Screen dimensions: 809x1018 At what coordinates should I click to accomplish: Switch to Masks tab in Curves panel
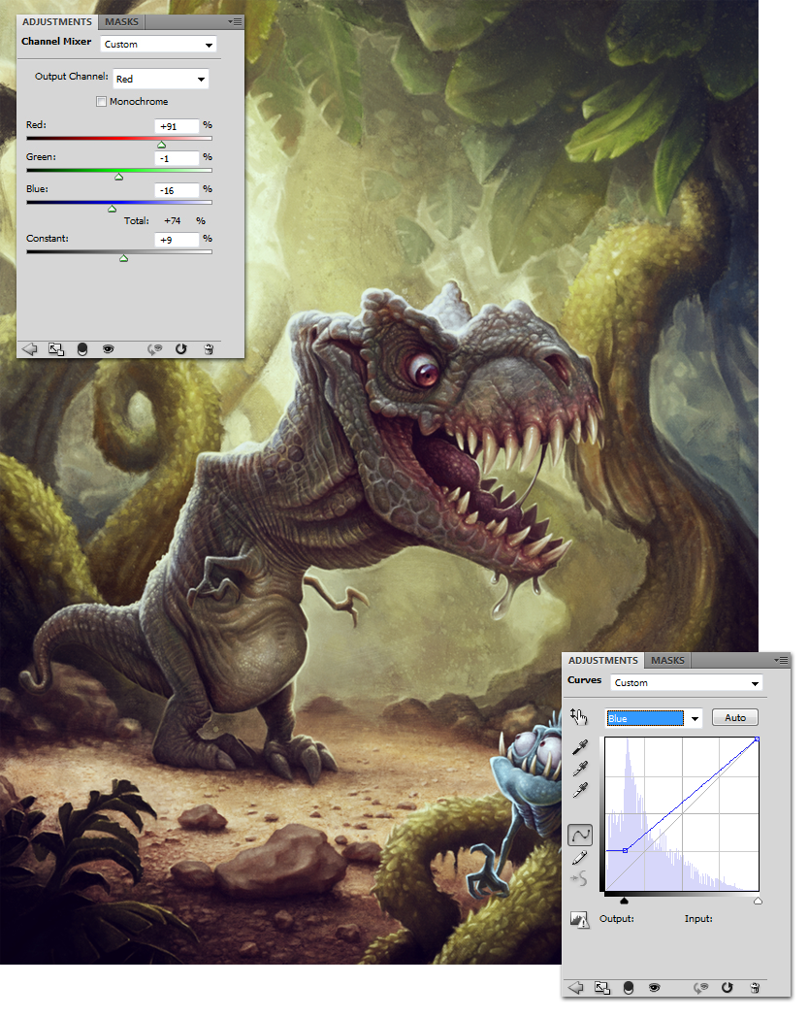point(667,660)
